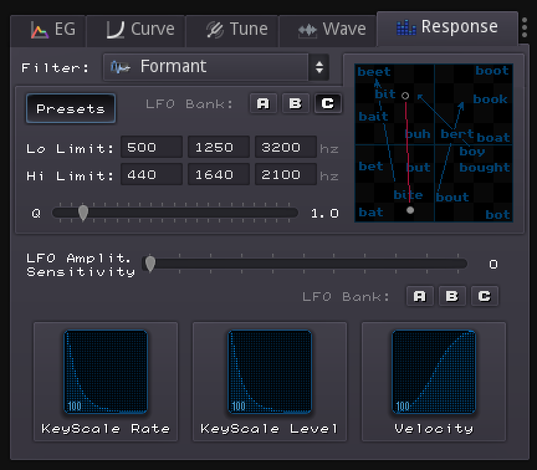The height and width of the screenshot is (470, 537).
Task: Edit Hi Limit 1640 field
Action: point(219,174)
